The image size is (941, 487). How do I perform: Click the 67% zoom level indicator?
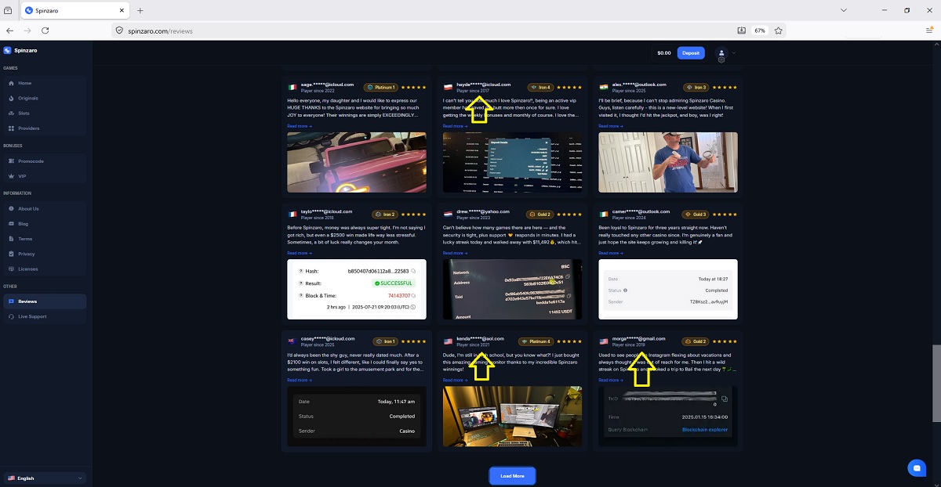[x=760, y=31]
